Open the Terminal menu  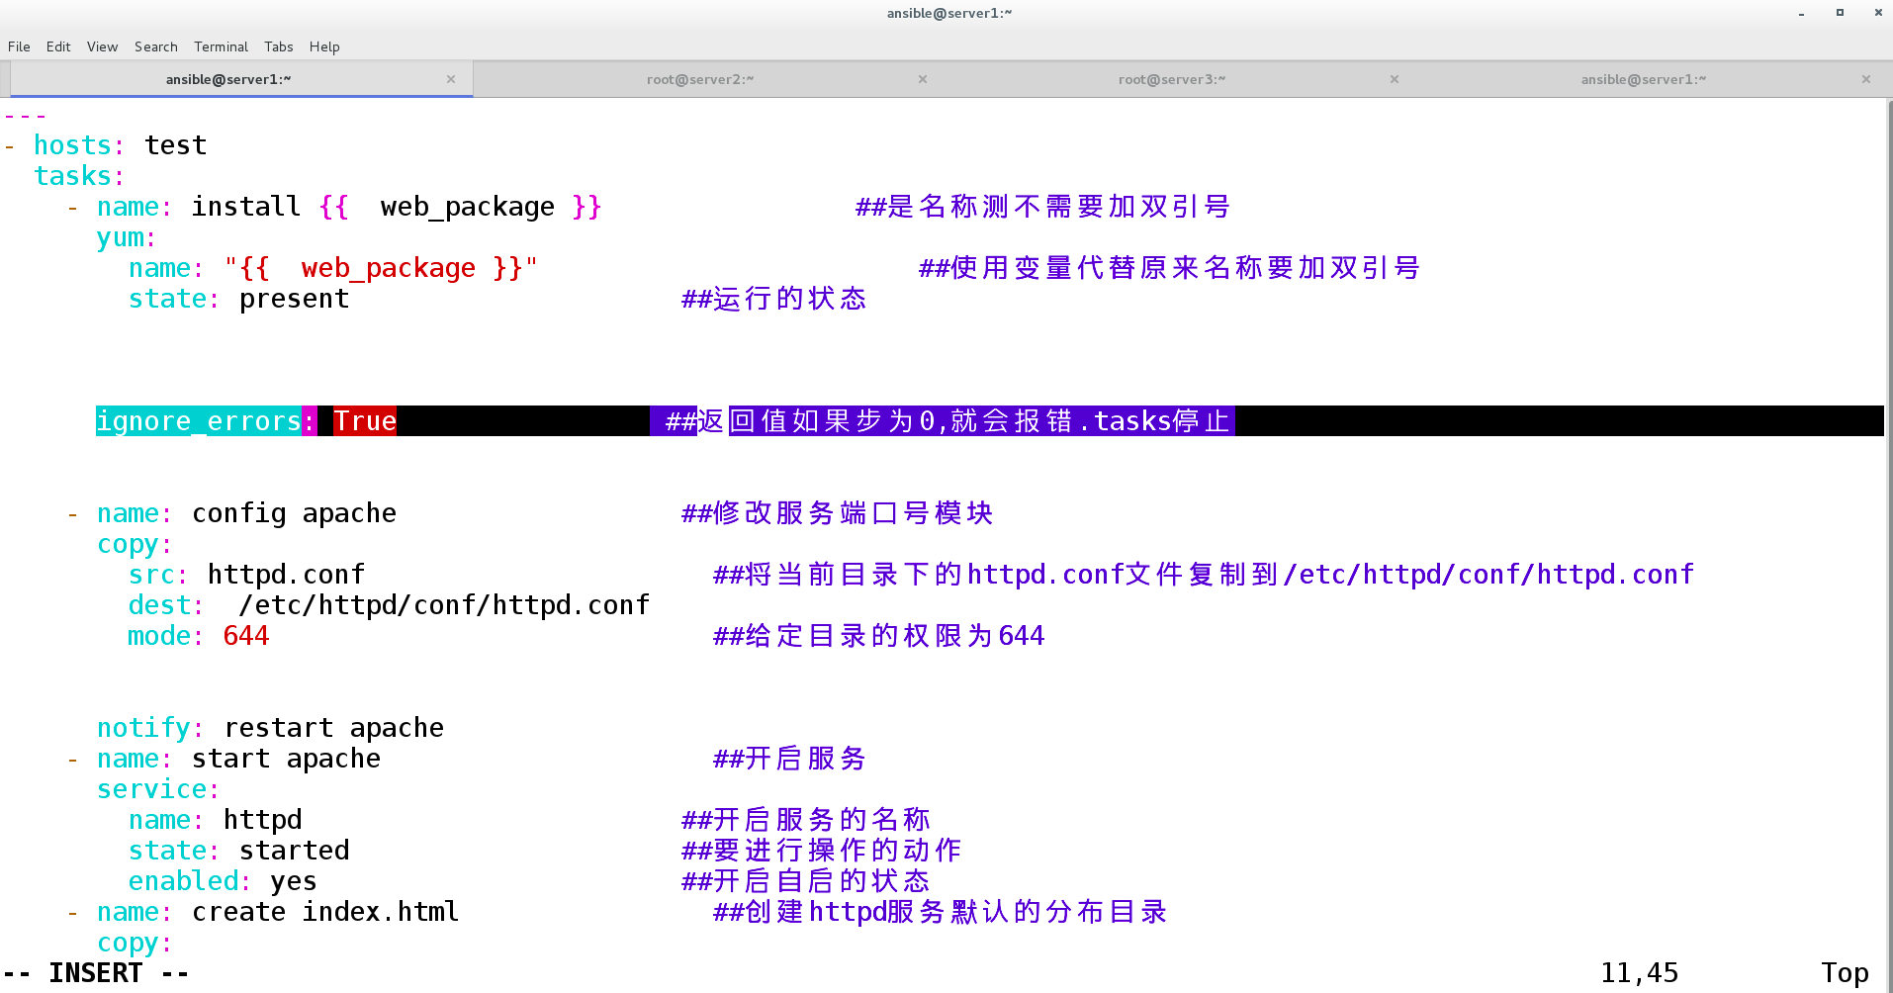click(x=220, y=46)
